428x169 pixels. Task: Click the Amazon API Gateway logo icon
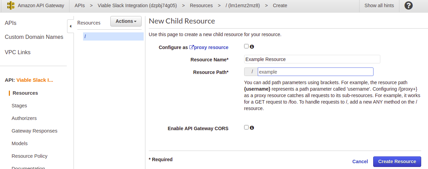[x=11, y=5]
